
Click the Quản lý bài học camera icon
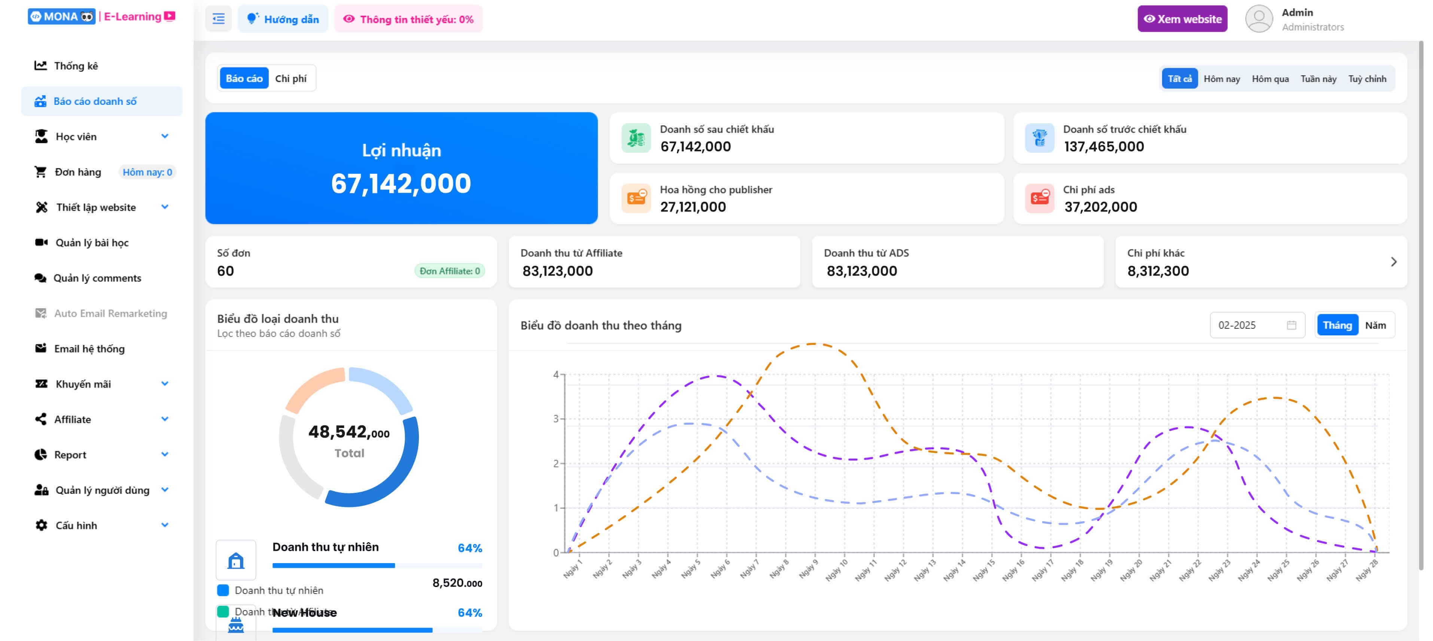pos(40,243)
